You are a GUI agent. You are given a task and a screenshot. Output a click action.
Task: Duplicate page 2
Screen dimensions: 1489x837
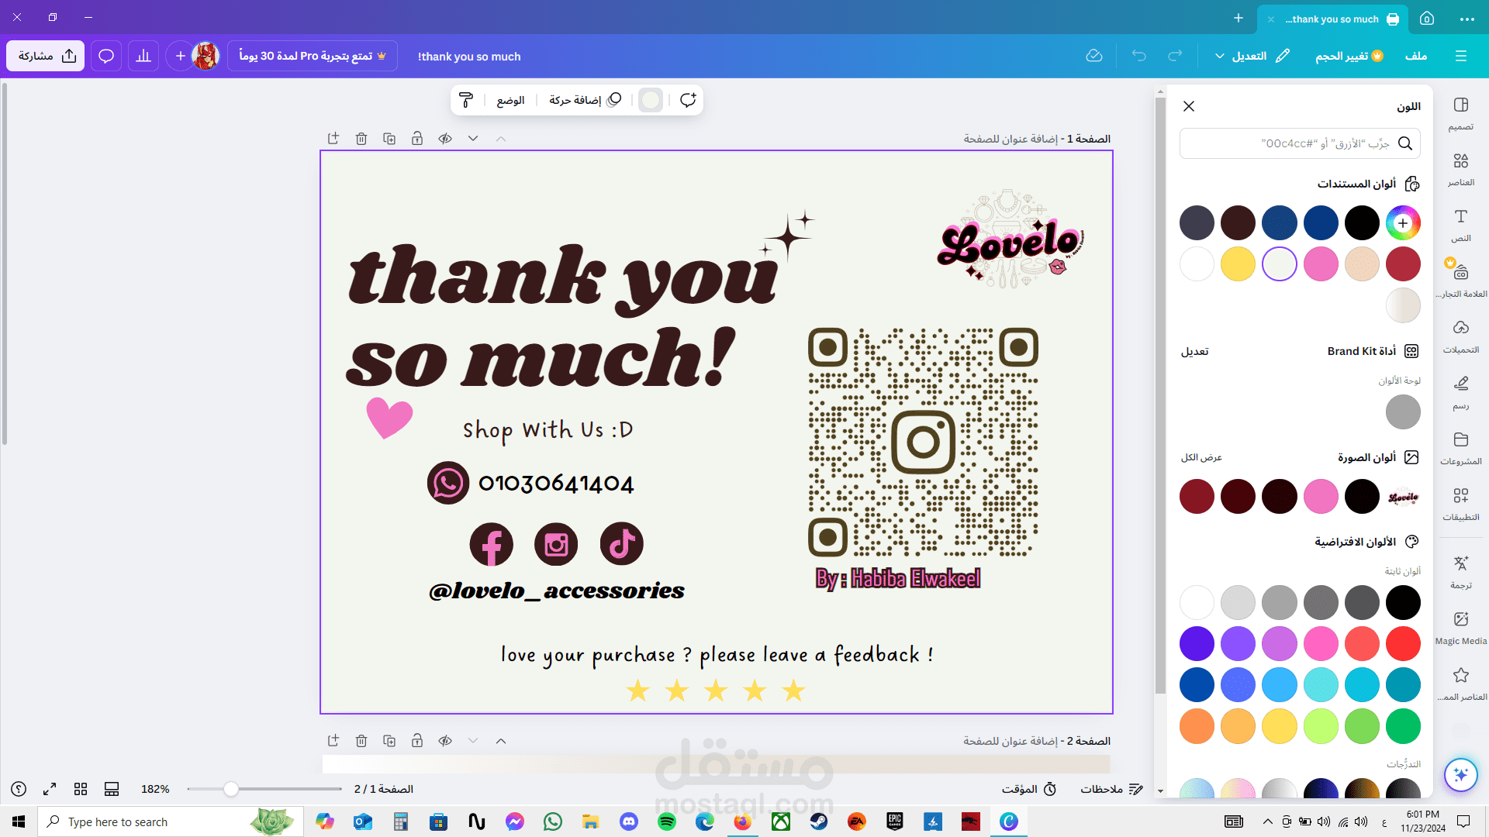click(x=389, y=741)
